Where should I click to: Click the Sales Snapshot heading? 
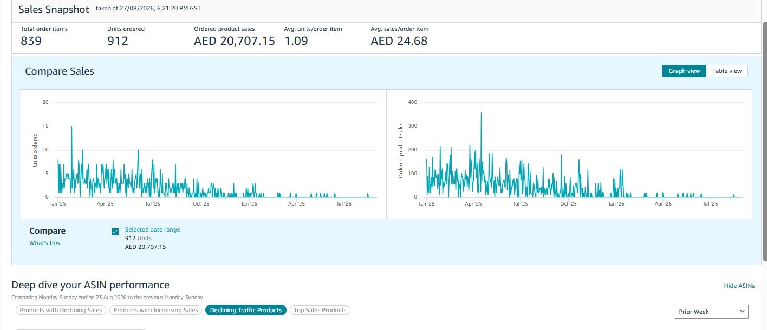pyautogui.click(x=54, y=10)
